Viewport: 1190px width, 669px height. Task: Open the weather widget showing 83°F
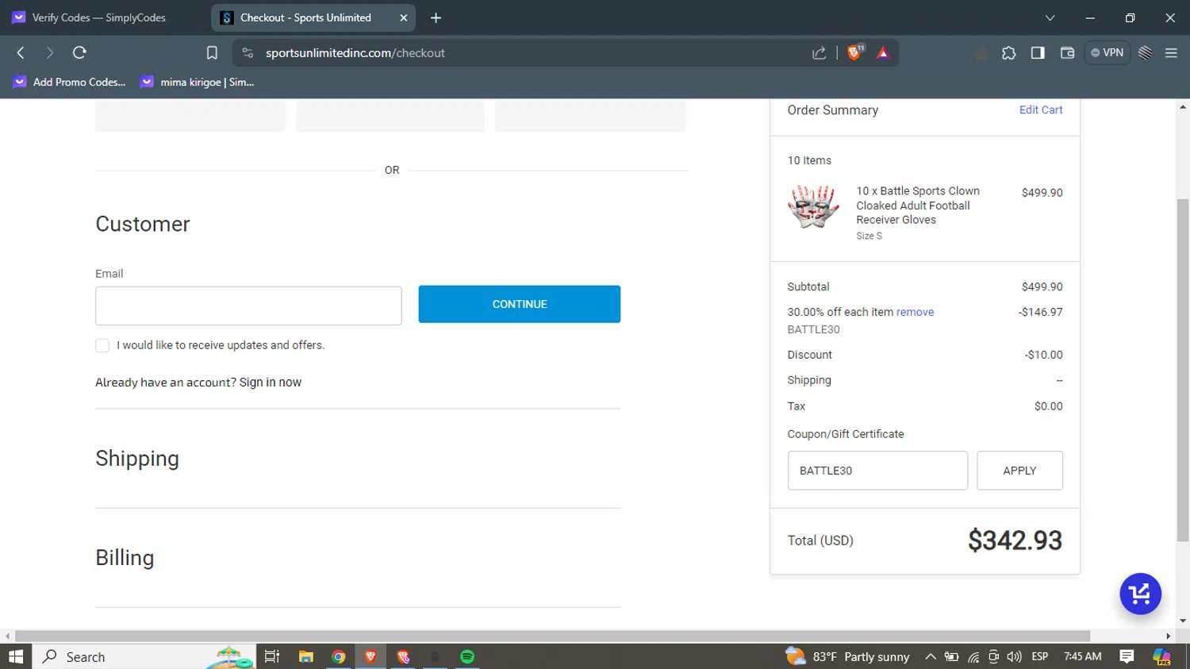[x=847, y=656]
